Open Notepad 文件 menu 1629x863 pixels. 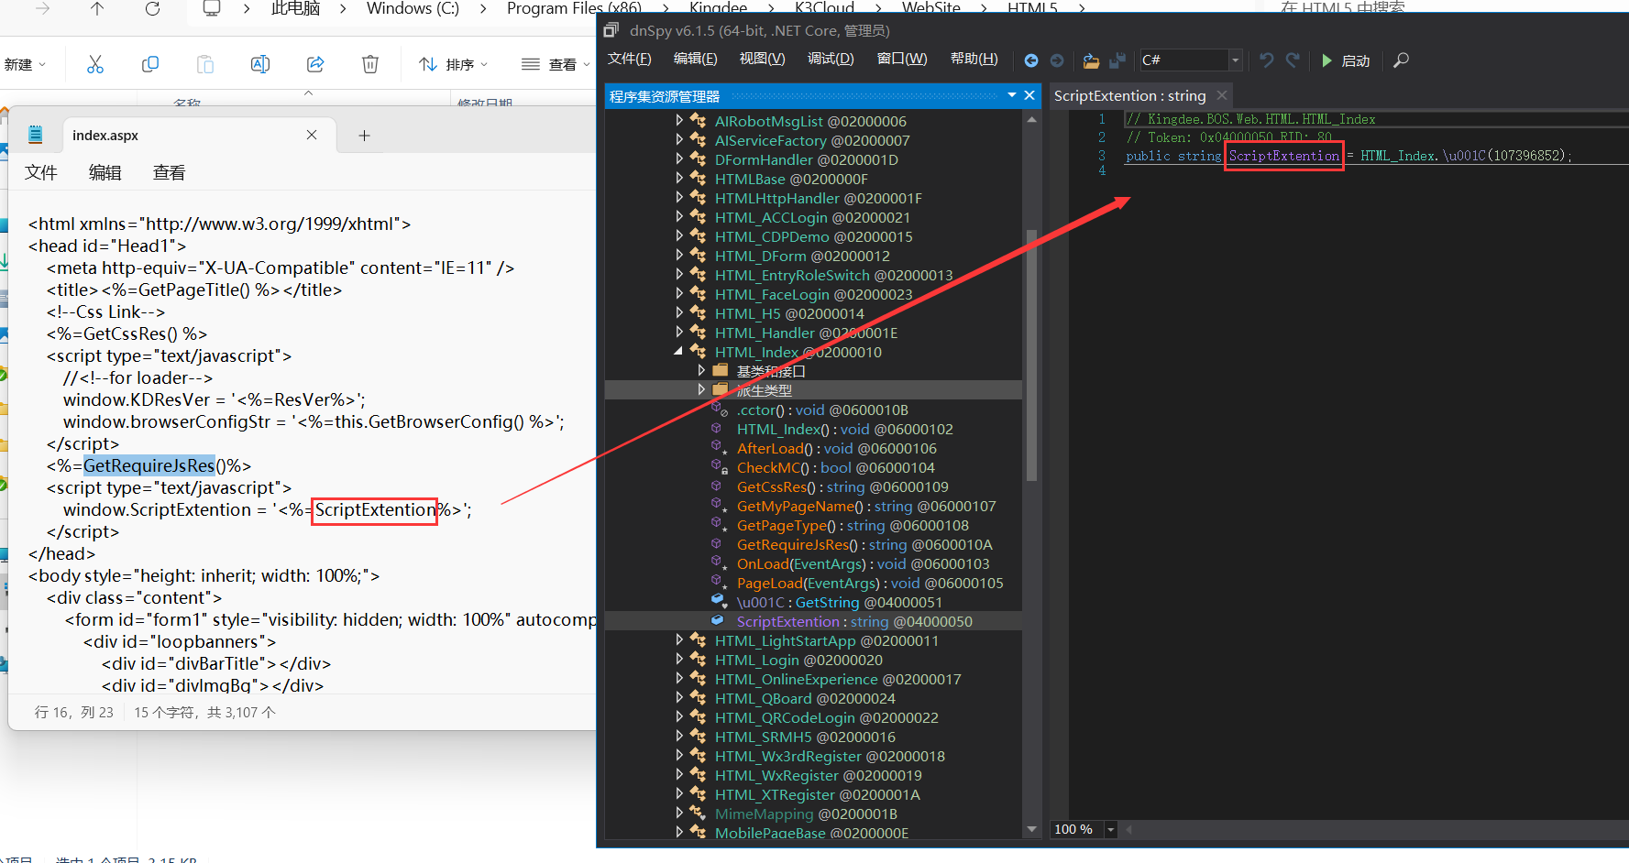coord(41,172)
